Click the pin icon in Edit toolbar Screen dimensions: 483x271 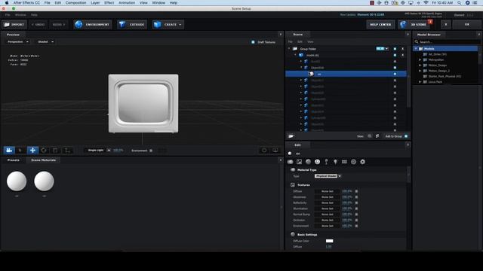point(326,162)
